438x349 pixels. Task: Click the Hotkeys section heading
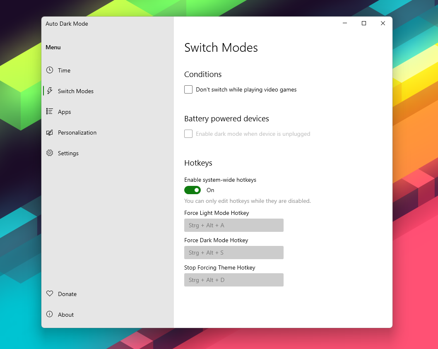coord(198,163)
